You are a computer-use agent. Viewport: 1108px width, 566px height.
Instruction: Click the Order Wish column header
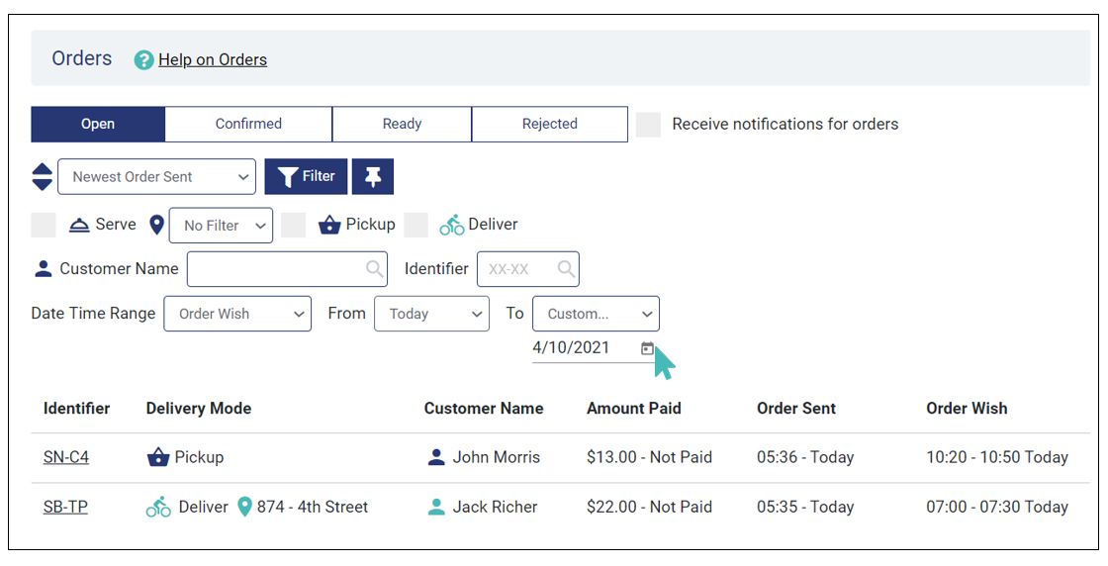967,409
